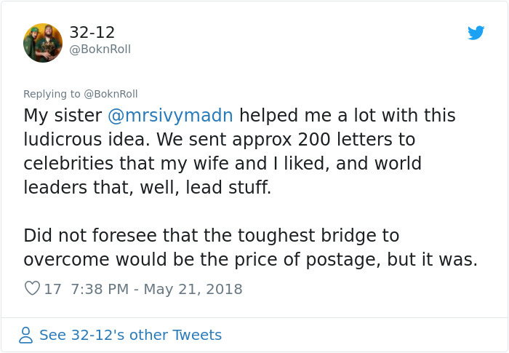
Task: Click the 'Replying to' label
Action: pos(52,94)
